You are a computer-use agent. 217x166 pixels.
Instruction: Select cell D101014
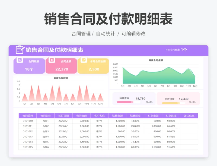point(28,142)
